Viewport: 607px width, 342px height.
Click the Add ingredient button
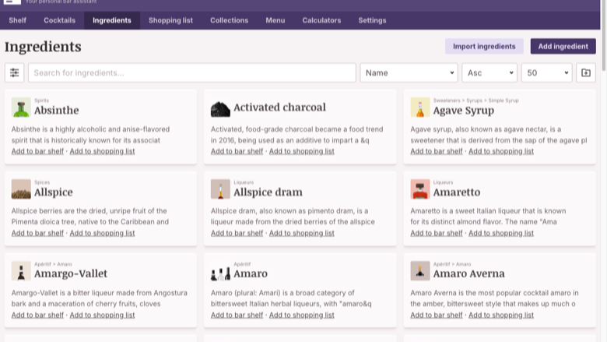[x=563, y=46]
